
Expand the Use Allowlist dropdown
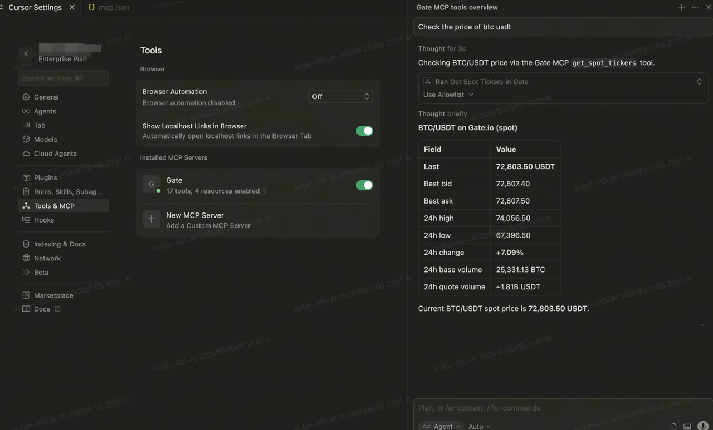pyautogui.click(x=448, y=95)
